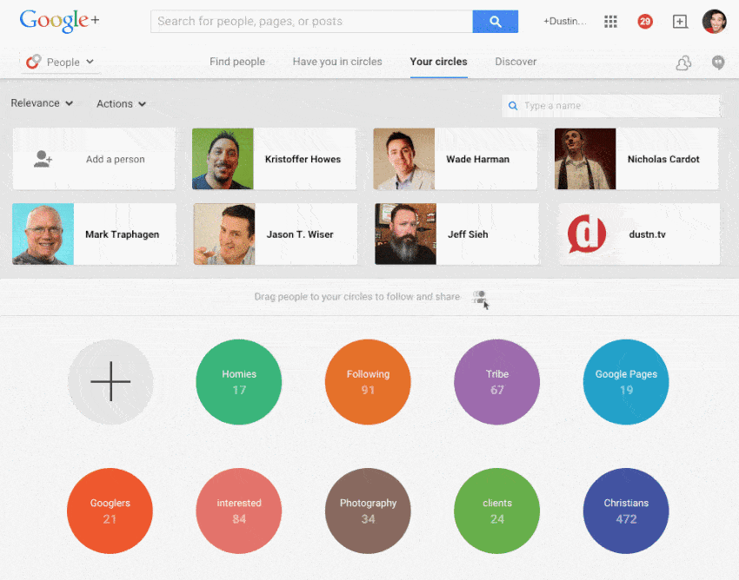Open the red Googlers circle
The width and height of the screenshot is (739, 580).
click(x=110, y=511)
